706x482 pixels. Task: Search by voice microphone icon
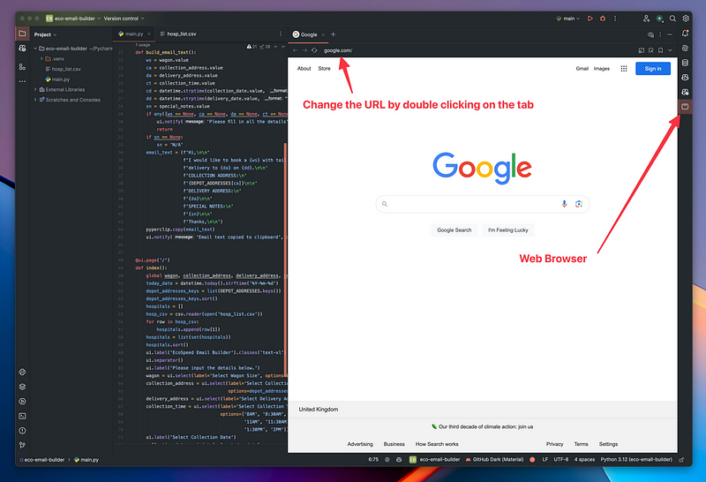click(564, 204)
